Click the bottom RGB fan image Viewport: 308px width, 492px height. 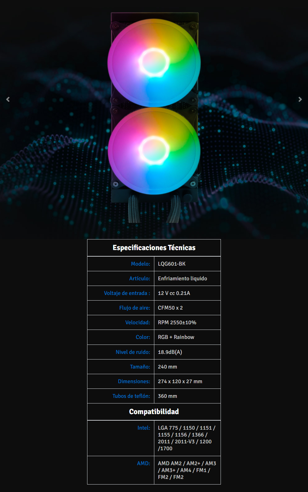154,151
